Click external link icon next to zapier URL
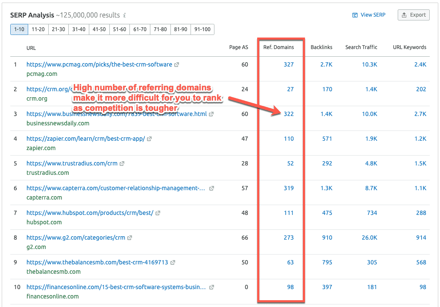Viewport: 440px width, 307px height. (x=150, y=139)
